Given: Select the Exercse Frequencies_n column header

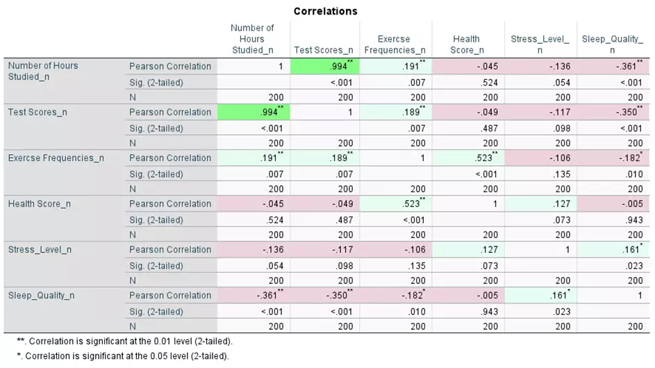Looking at the screenshot, I should tap(394, 44).
